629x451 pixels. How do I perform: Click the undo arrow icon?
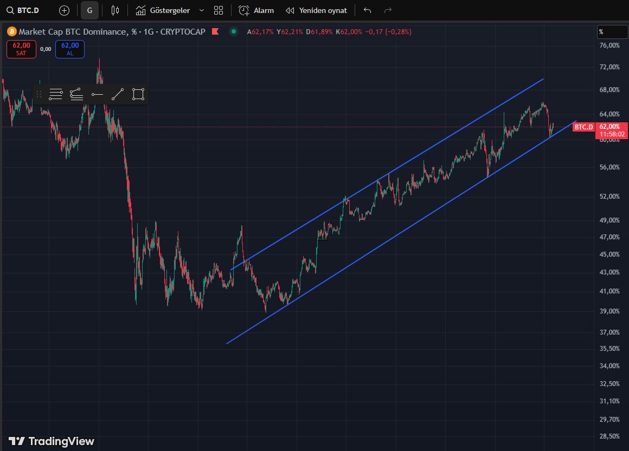click(x=366, y=10)
